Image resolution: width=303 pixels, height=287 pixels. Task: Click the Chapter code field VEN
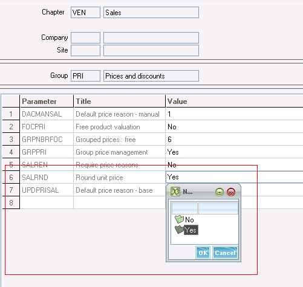85,13
